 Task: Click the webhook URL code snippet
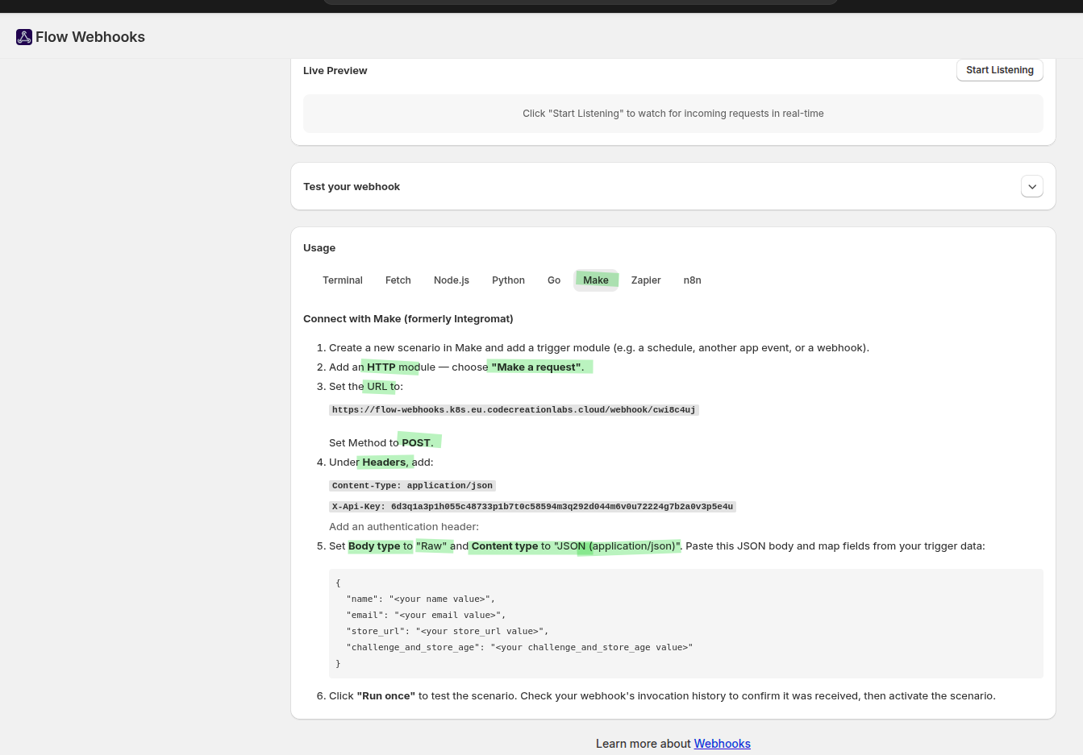pos(513,410)
